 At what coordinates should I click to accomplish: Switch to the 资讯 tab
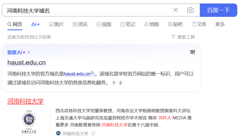pos(80,24)
